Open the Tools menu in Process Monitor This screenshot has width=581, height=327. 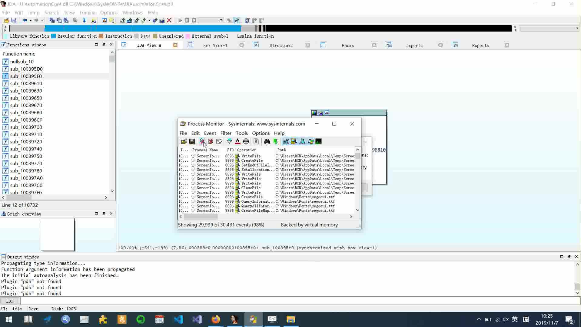click(x=242, y=133)
